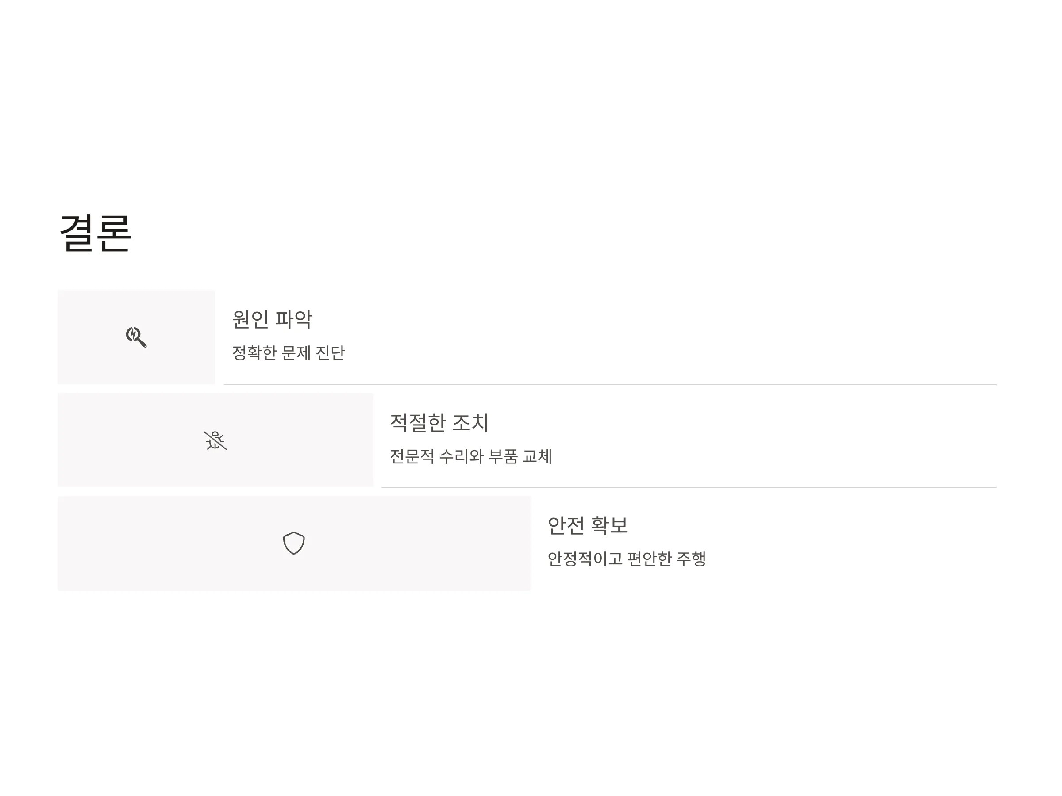Click the word 전문적 in the second description
Viewport: 1062px width, 796px height.
[x=412, y=456]
